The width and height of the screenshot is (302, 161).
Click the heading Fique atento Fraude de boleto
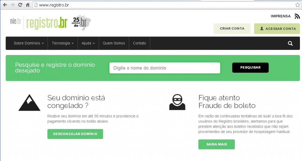tap(227, 102)
